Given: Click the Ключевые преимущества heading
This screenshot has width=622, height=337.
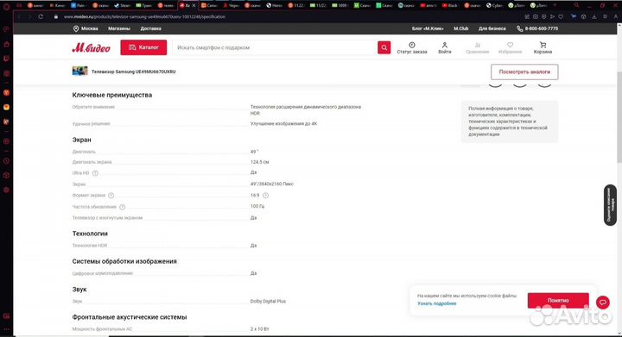Looking at the screenshot, I should click(111, 95).
